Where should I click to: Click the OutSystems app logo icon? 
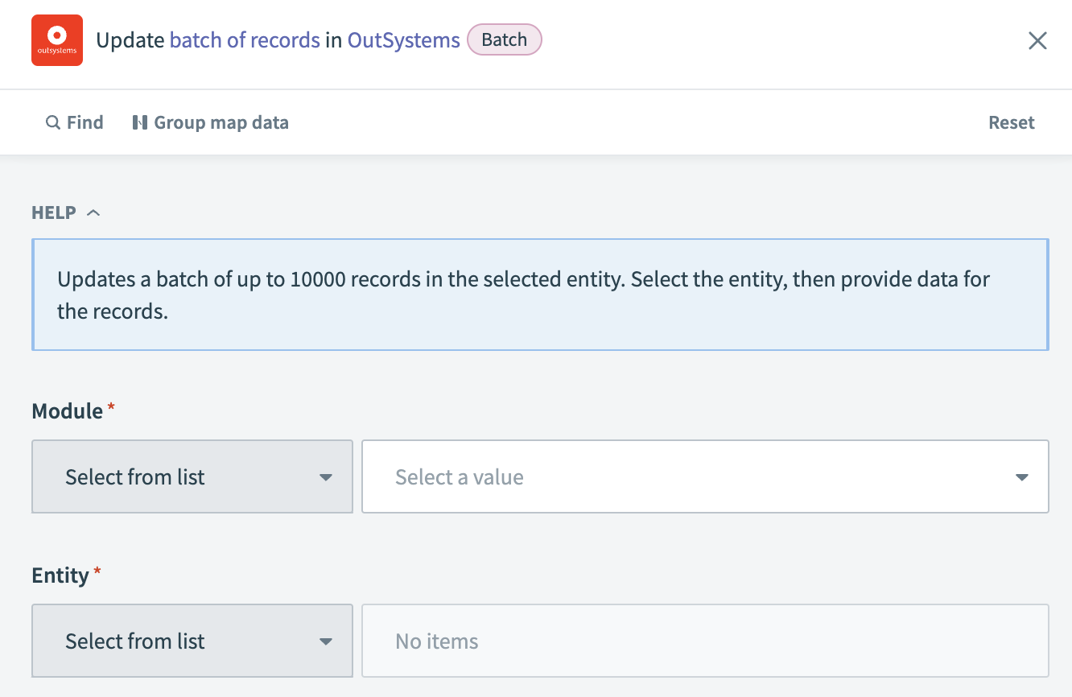57,40
